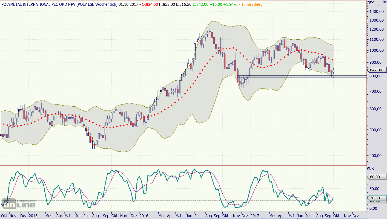Click the +1,94% change value

(231, 4)
